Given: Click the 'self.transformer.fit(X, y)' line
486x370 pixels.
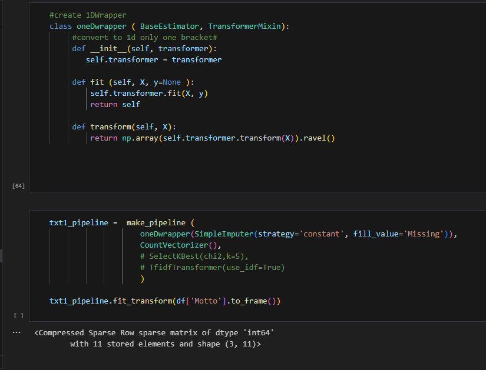Looking at the screenshot, I should (x=149, y=93).
